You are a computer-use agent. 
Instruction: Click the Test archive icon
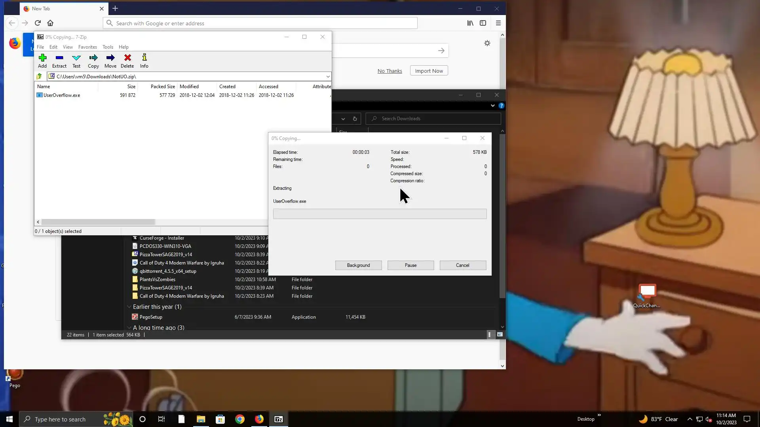tap(76, 58)
